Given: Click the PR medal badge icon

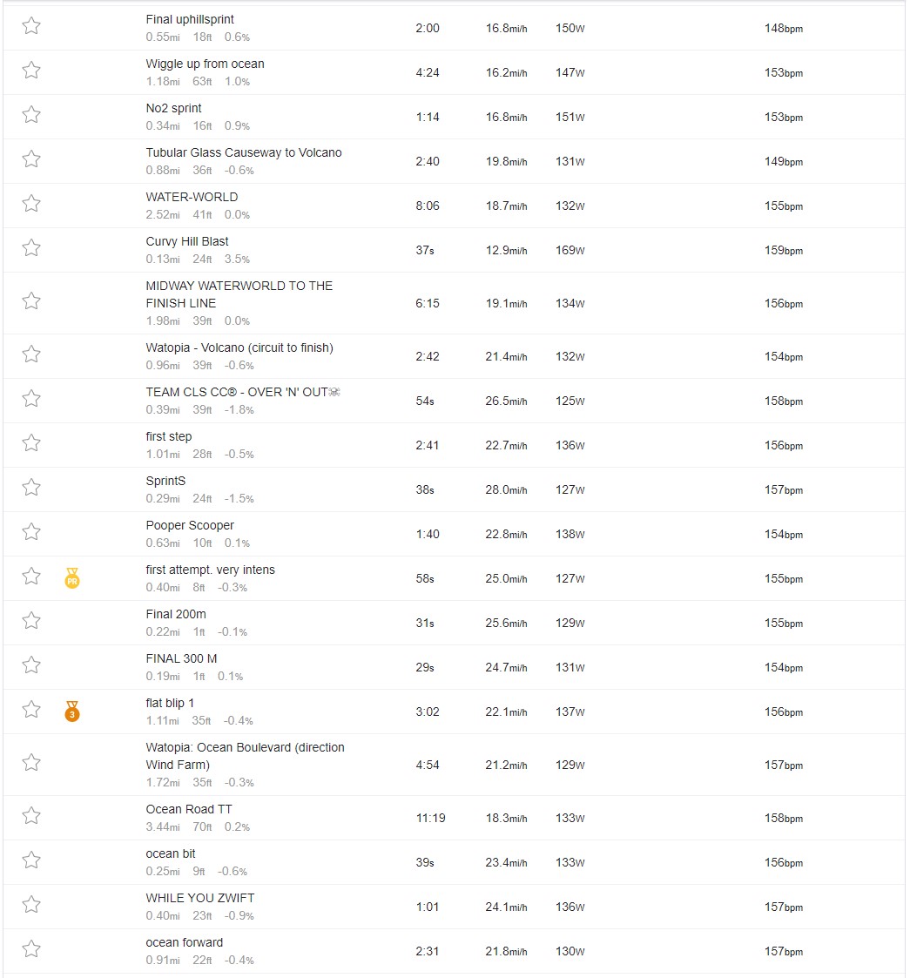Looking at the screenshot, I should (72, 578).
